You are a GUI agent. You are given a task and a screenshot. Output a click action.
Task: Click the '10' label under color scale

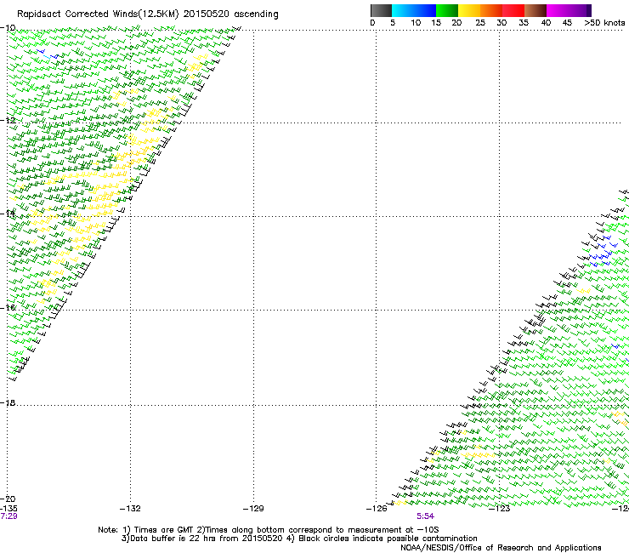416,23
